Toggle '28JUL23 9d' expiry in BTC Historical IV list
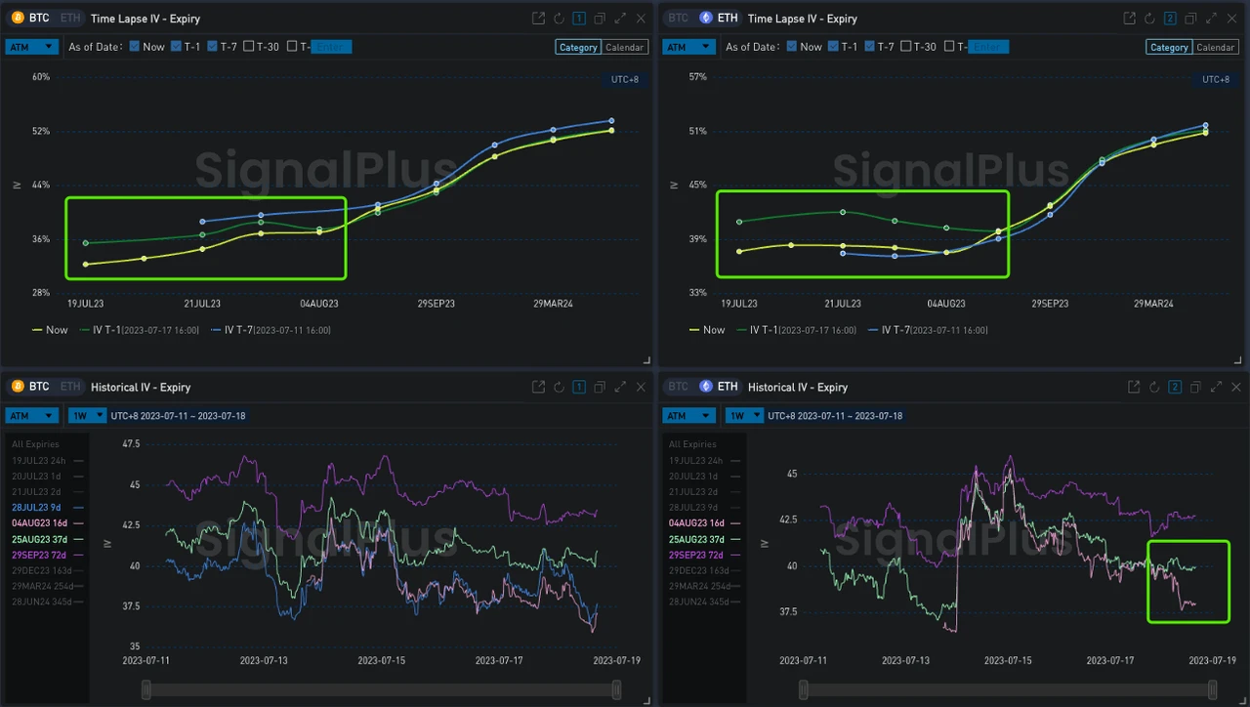 point(47,508)
